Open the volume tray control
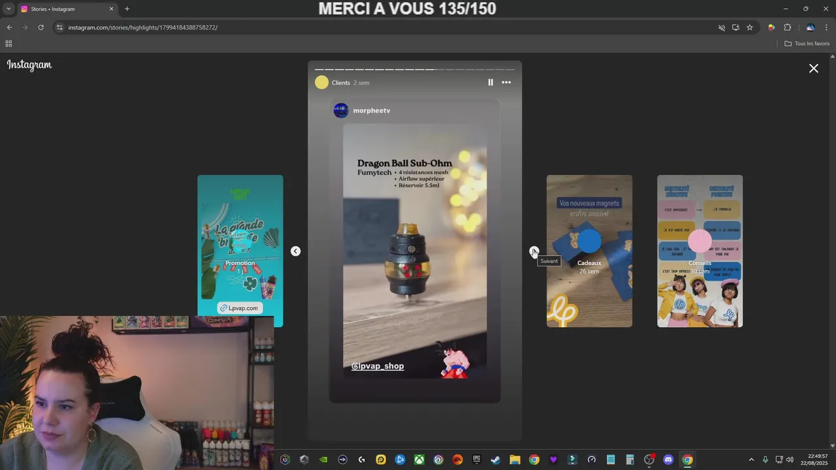 (790, 460)
